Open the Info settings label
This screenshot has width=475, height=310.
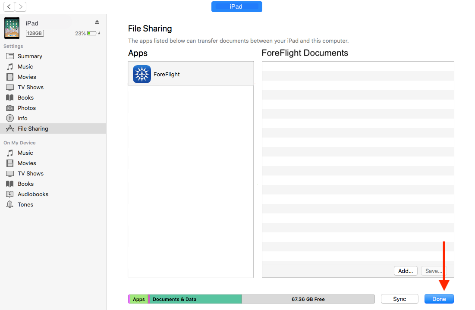pos(22,118)
